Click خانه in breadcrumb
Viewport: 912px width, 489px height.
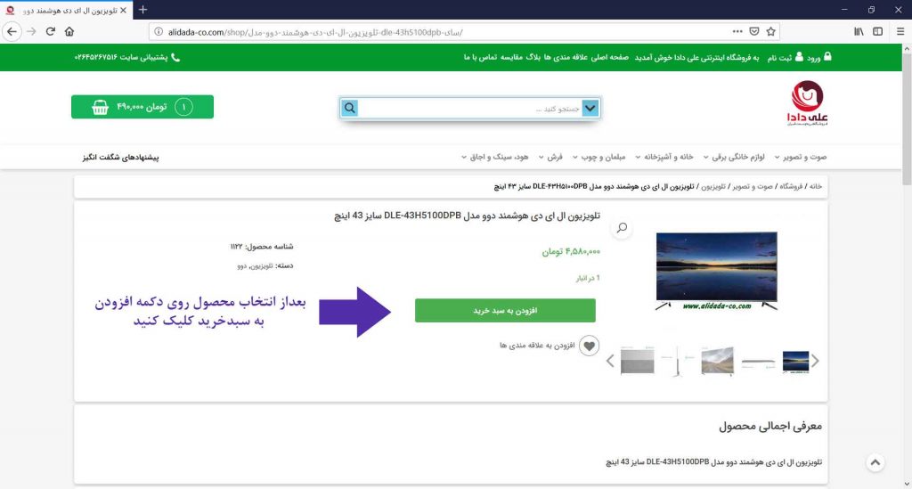[816, 186]
